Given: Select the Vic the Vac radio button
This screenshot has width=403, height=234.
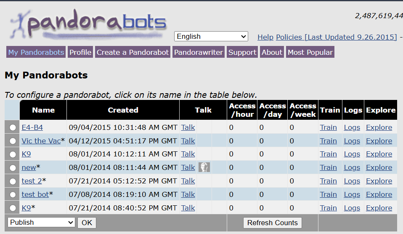Looking at the screenshot, I should [x=13, y=141].
